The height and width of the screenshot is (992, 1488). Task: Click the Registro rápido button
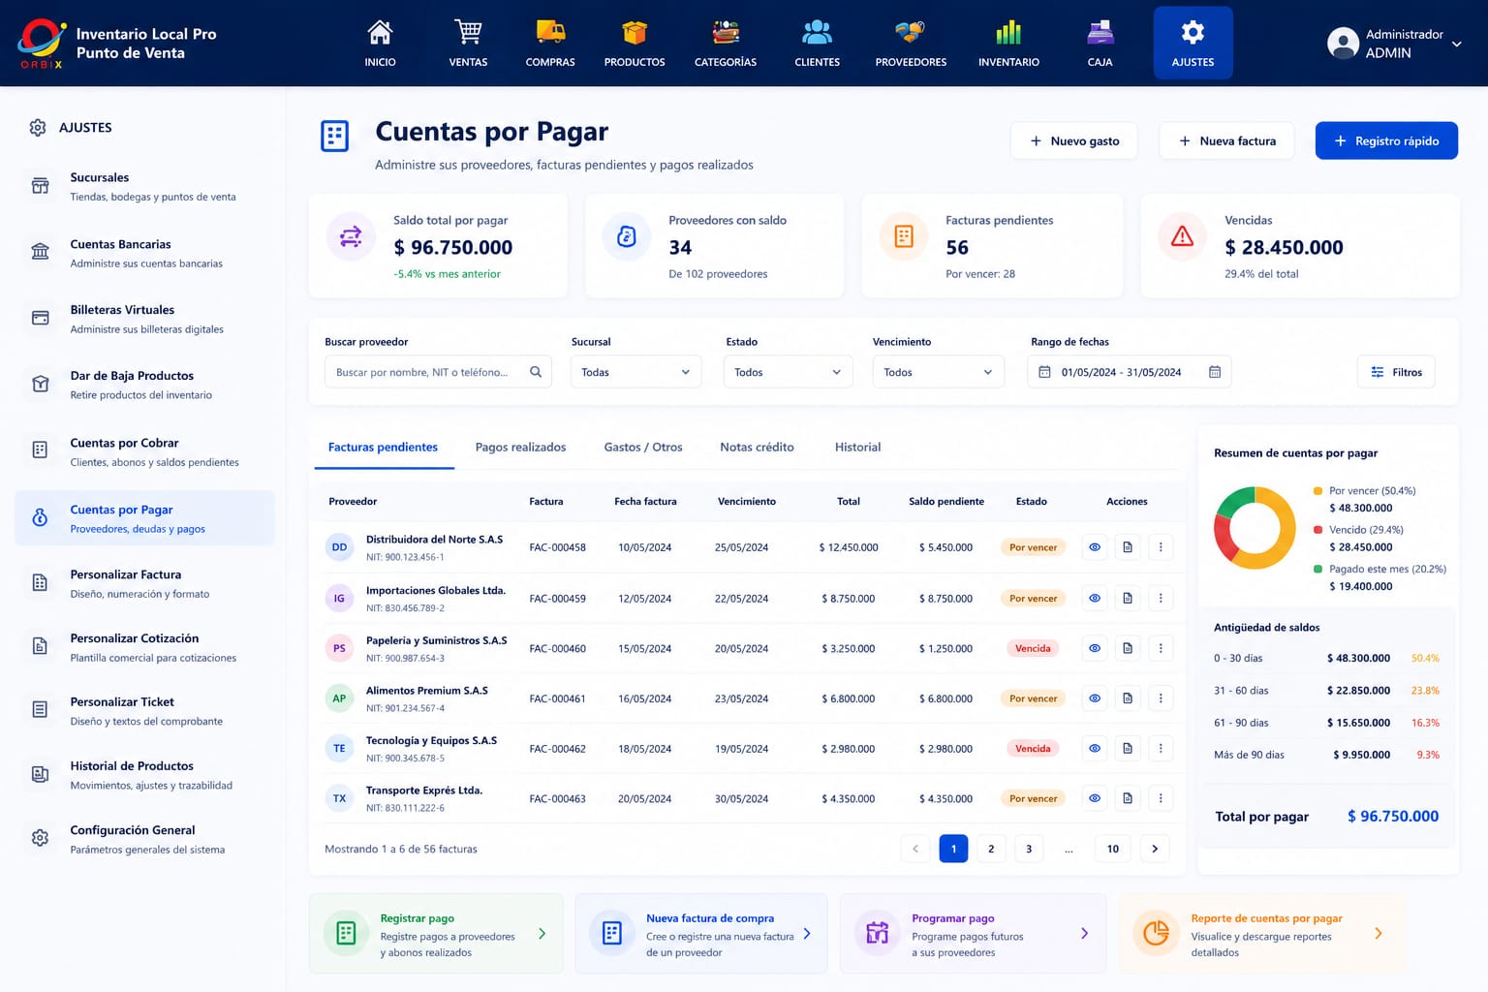(x=1386, y=140)
